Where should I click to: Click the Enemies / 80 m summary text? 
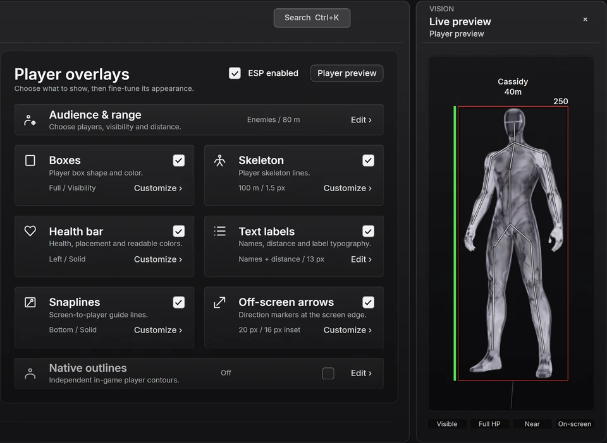(273, 120)
